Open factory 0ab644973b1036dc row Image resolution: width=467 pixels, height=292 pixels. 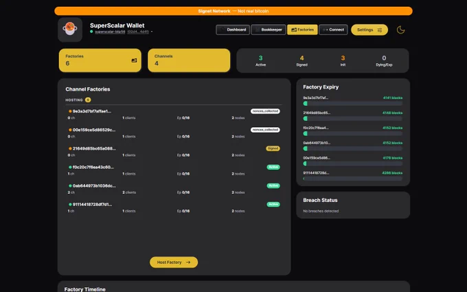pos(174,189)
